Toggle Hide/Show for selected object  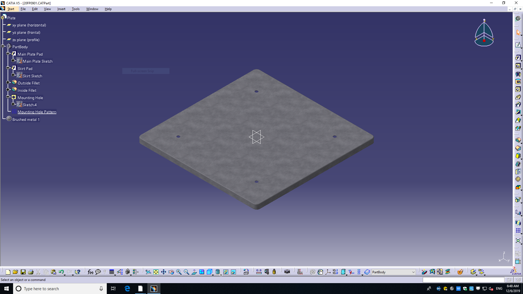[226, 272]
